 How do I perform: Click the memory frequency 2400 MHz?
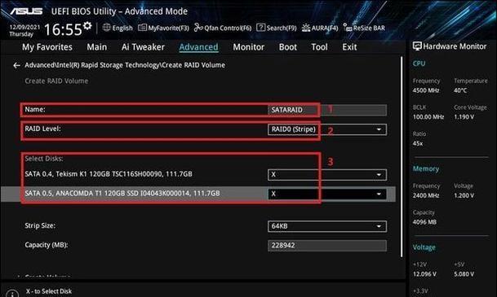[426, 195]
